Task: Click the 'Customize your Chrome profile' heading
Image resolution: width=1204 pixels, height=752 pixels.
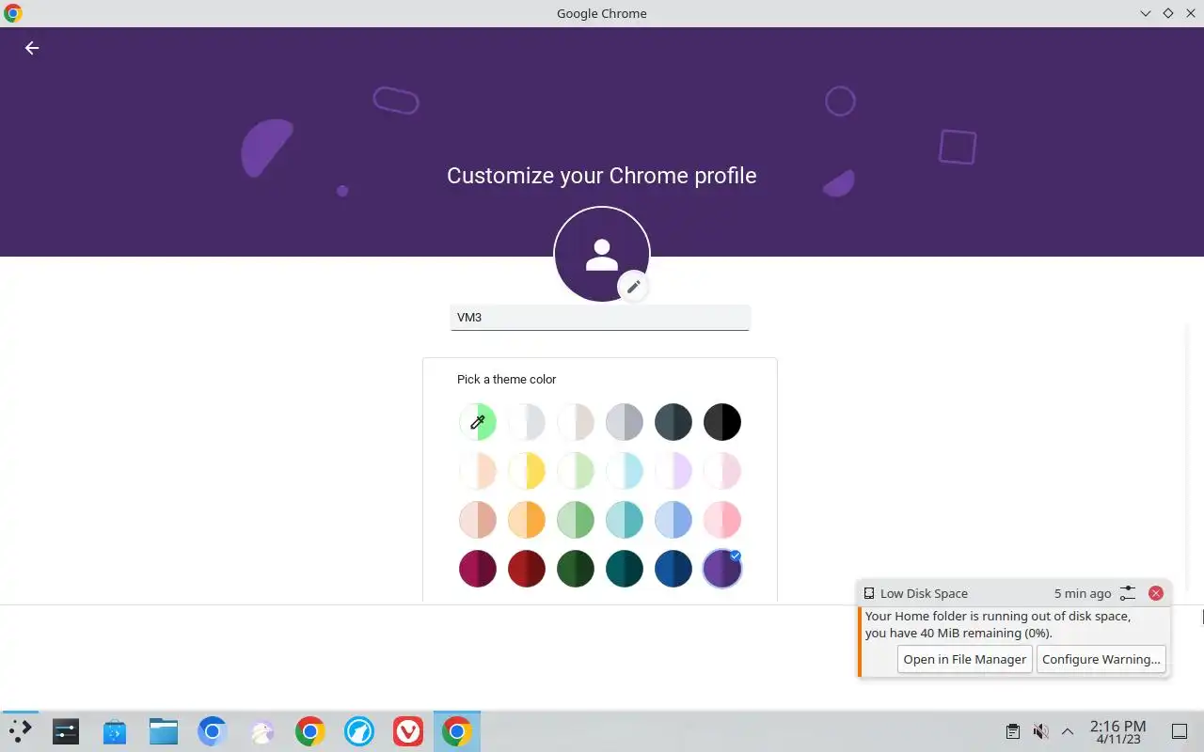Action: pos(602,176)
